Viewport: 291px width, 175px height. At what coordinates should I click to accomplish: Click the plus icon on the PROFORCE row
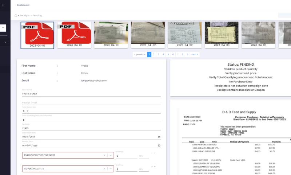[155, 153]
